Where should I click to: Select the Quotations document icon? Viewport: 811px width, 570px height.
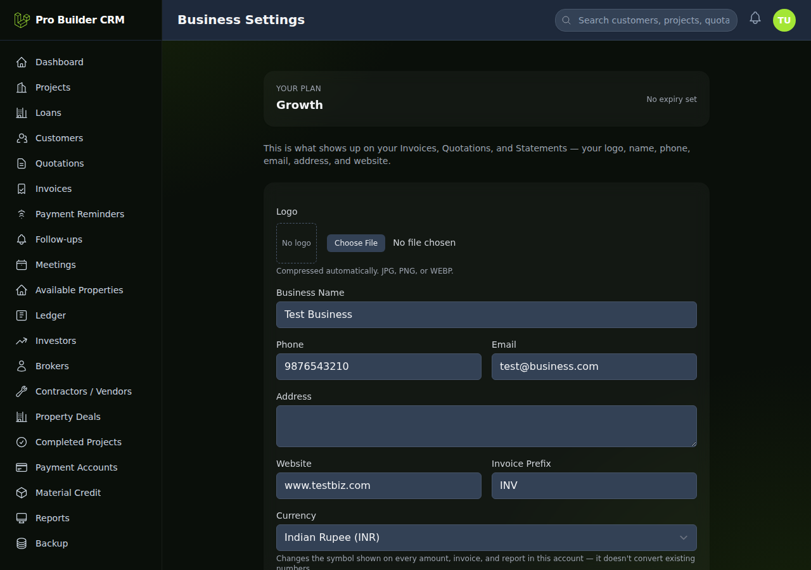click(x=22, y=163)
